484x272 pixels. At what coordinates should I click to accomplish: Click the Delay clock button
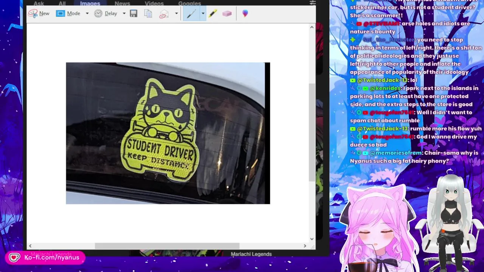(105, 13)
